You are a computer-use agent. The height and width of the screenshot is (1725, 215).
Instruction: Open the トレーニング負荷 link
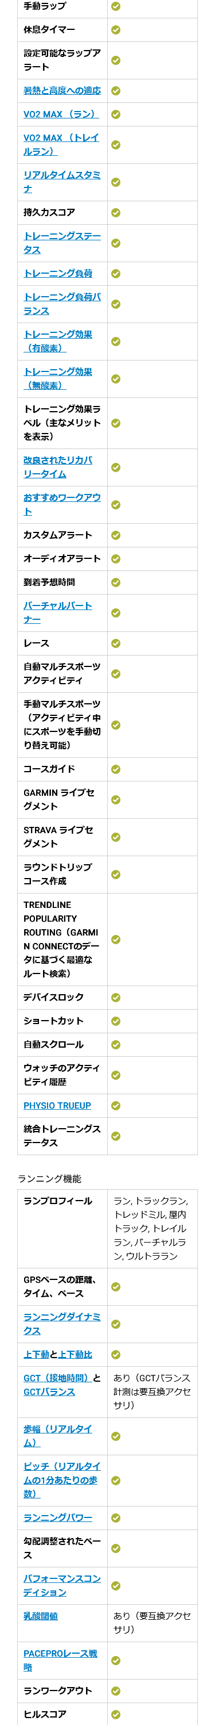58,273
